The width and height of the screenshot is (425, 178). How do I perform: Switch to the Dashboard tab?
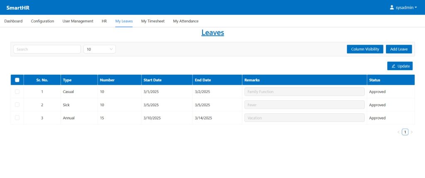(x=13, y=21)
